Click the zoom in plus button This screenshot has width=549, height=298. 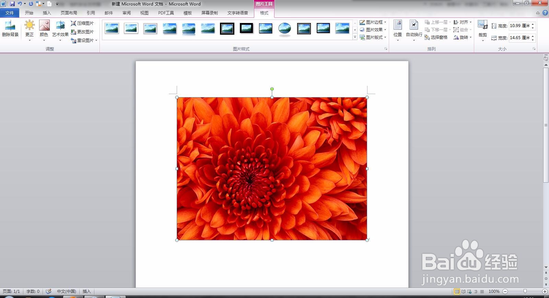545,291
